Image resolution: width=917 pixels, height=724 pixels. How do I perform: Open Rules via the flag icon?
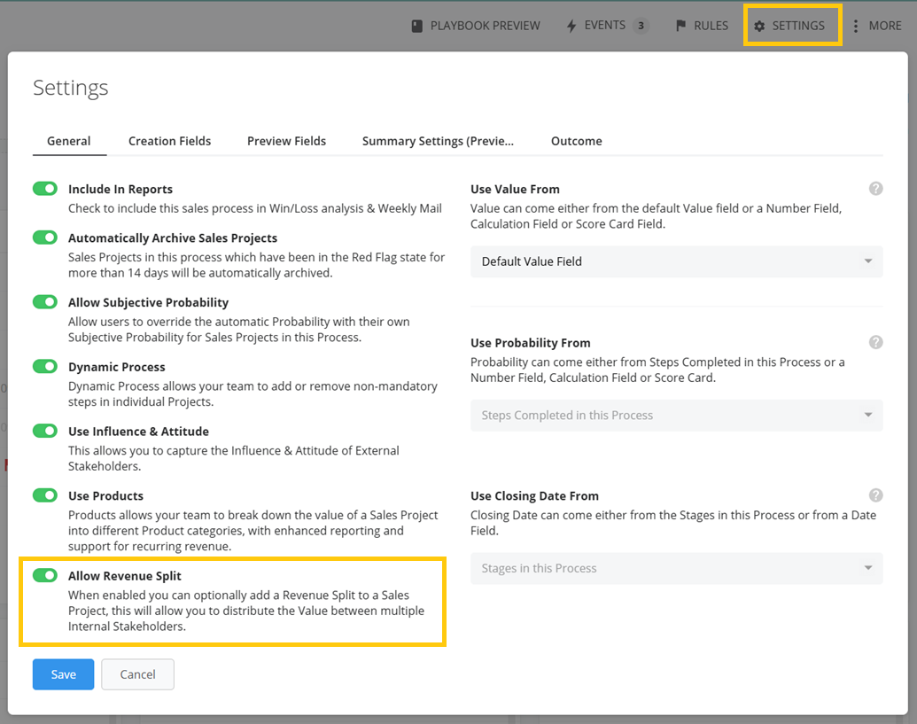681,26
